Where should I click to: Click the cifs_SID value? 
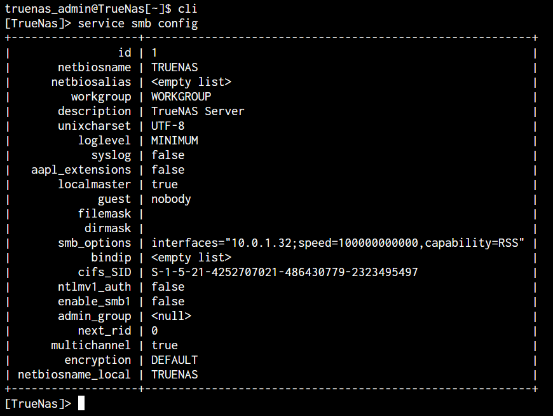(x=284, y=272)
